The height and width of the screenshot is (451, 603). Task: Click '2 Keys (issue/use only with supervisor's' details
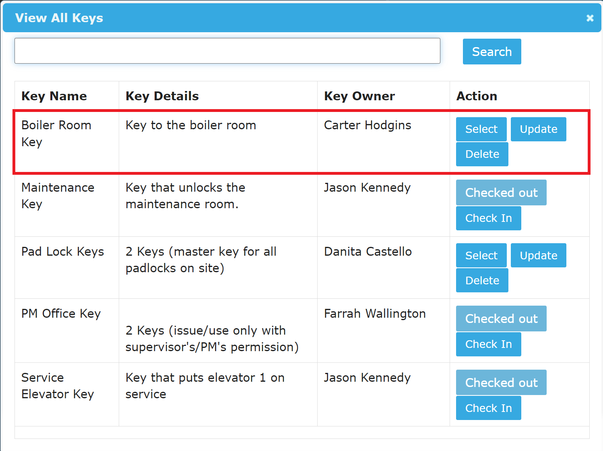pyautogui.click(x=212, y=339)
